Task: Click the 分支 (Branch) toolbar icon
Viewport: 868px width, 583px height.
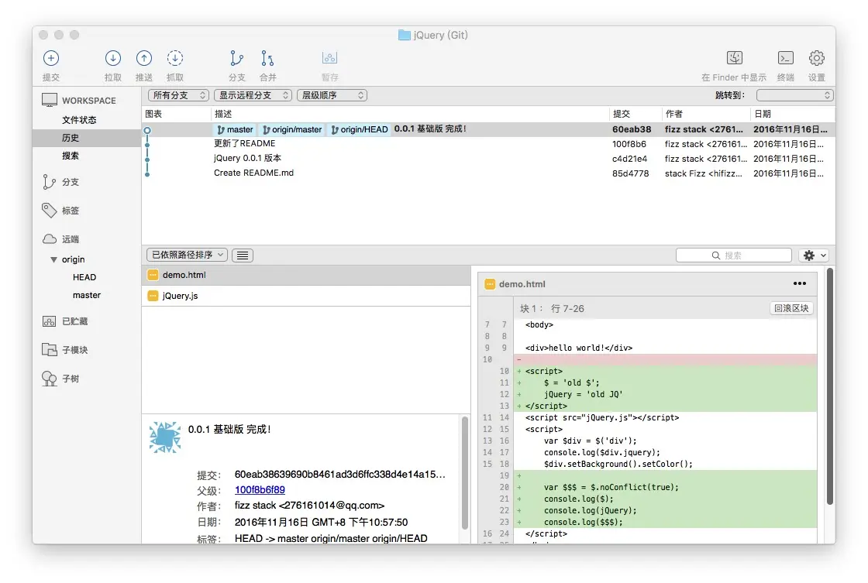Action: [x=236, y=58]
